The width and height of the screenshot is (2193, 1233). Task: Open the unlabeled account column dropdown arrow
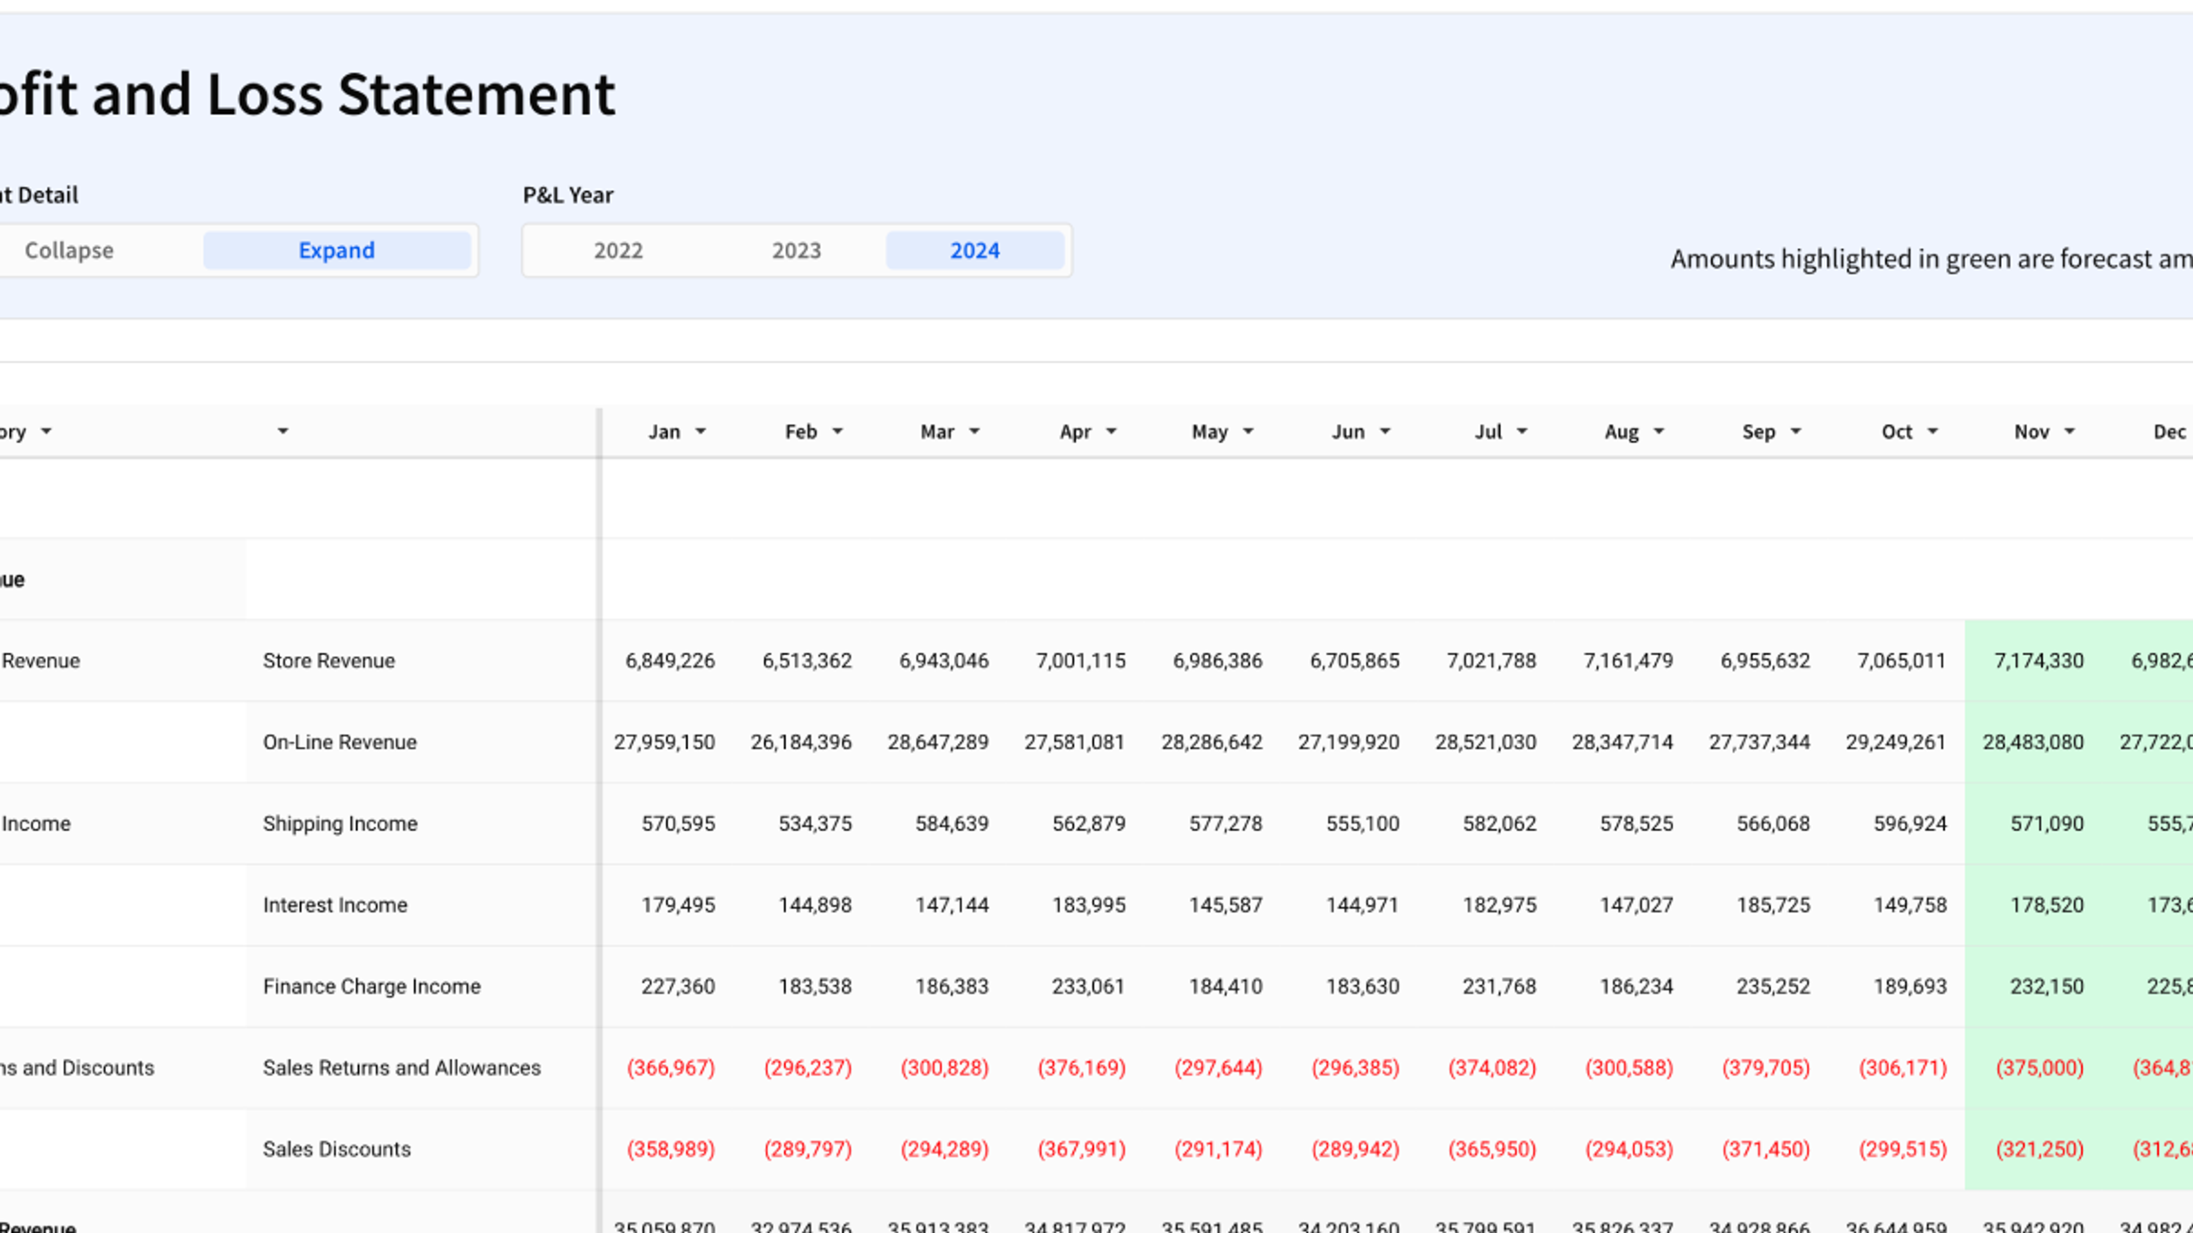click(x=283, y=432)
